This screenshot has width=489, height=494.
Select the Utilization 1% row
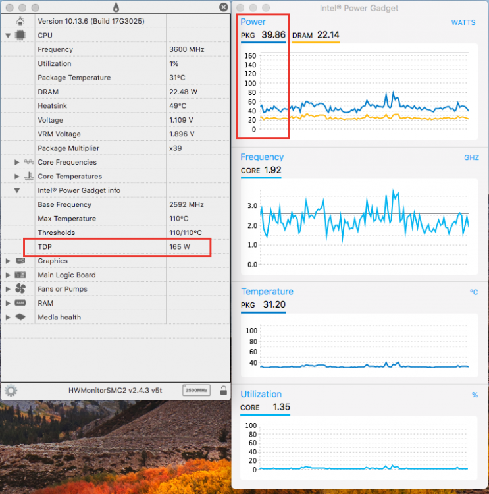[116, 63]
